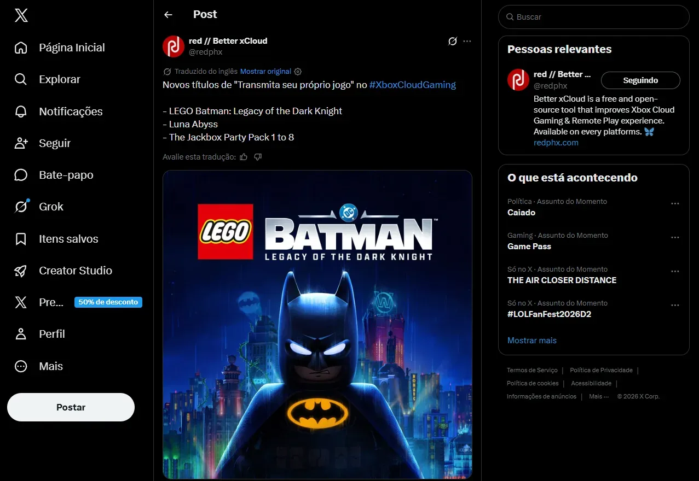Open Informações de anúncios footer link

pos(541,396)
